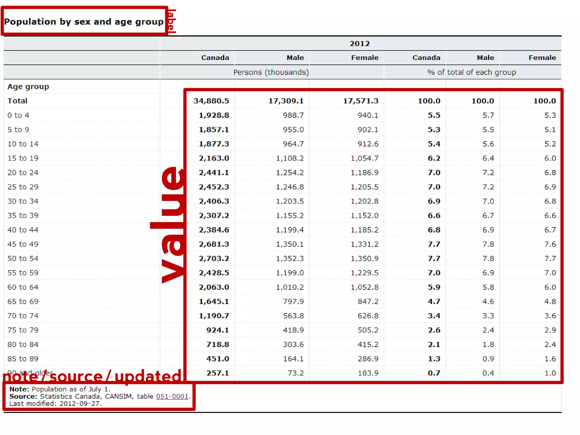
Task: Click the % of total of each group header
Action: click(x=472, y=72)
